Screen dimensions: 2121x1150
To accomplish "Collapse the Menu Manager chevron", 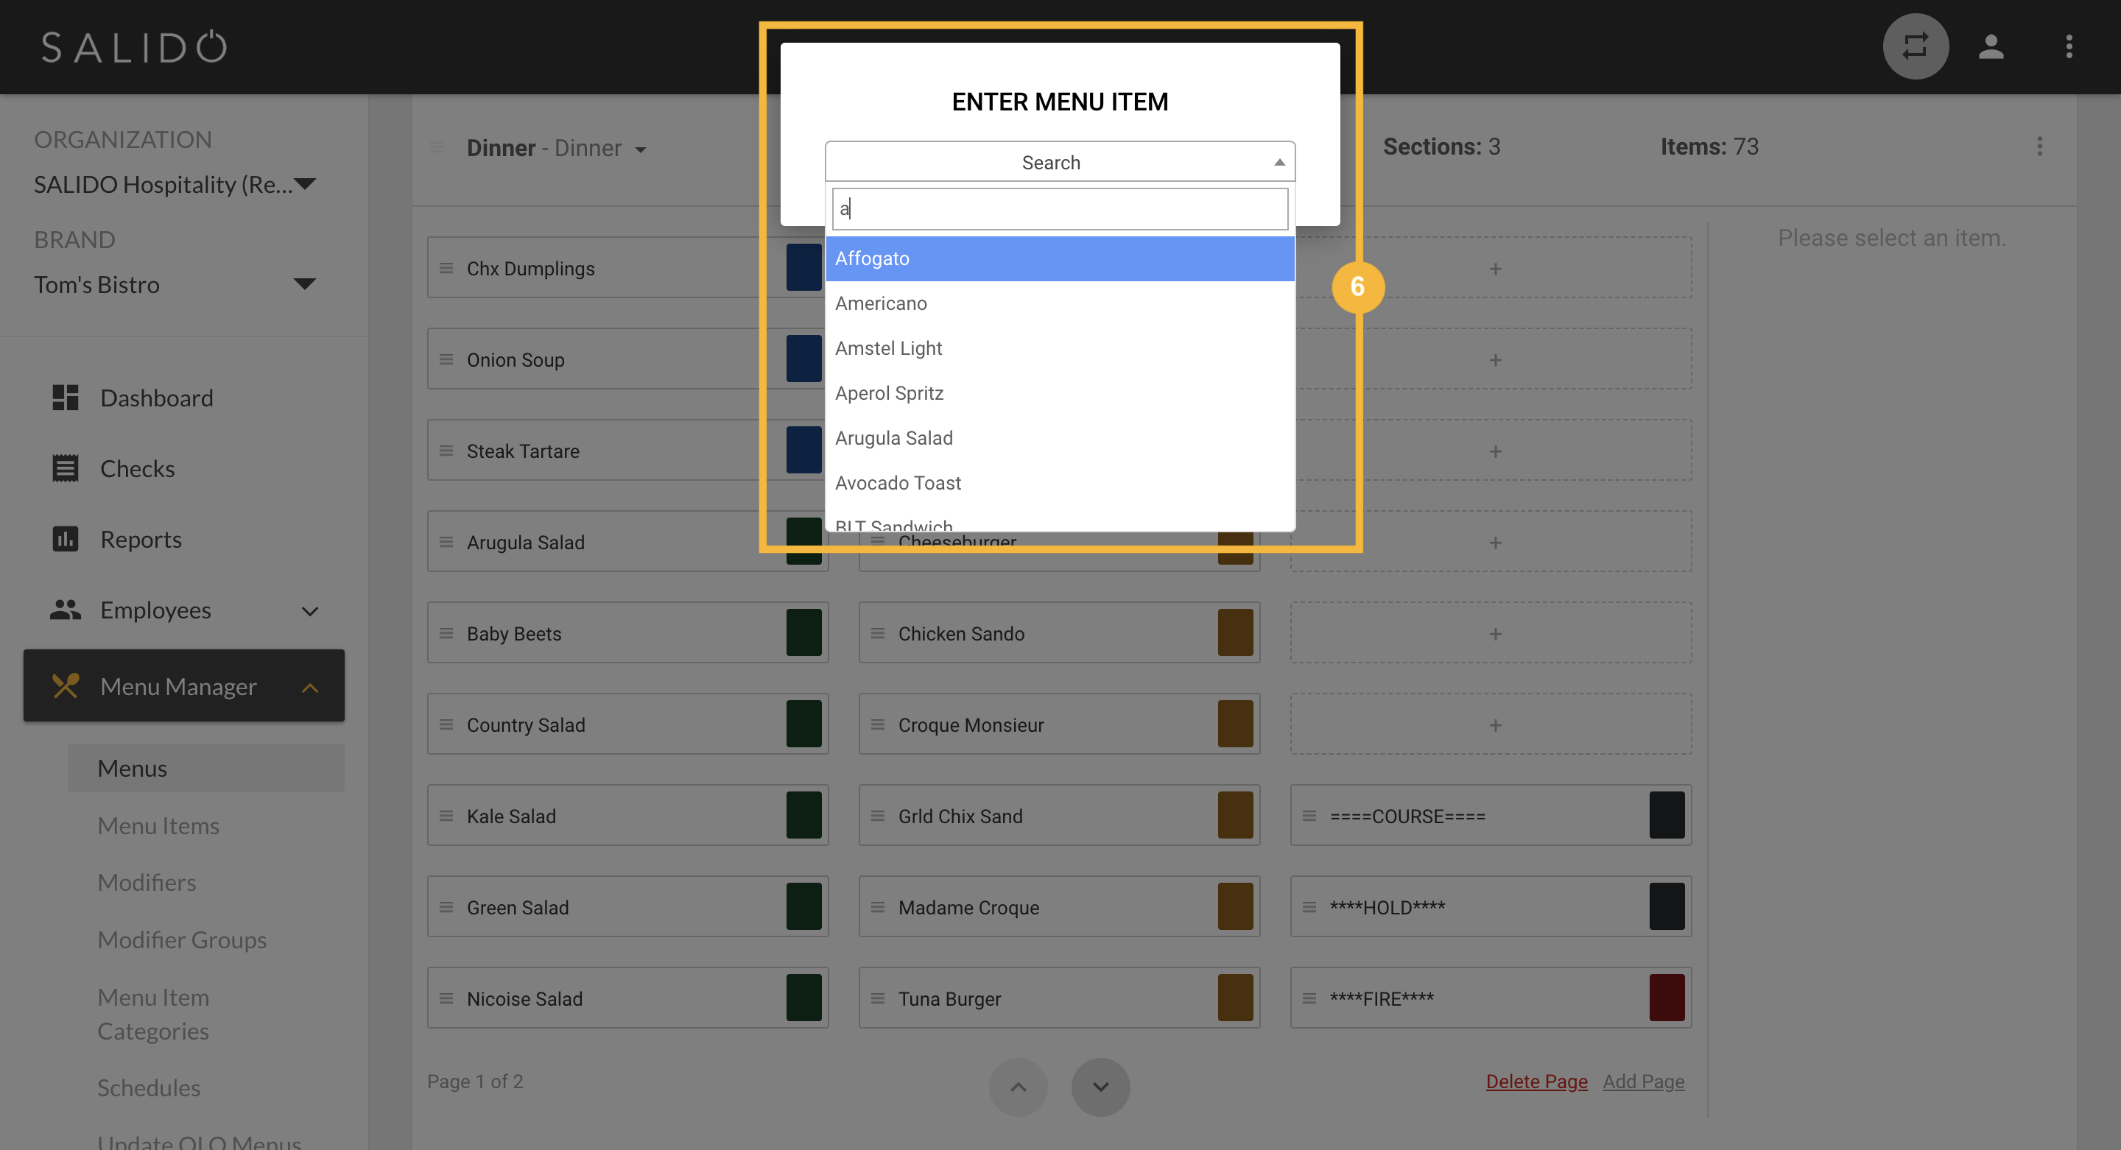I will (x=309, y=688).
